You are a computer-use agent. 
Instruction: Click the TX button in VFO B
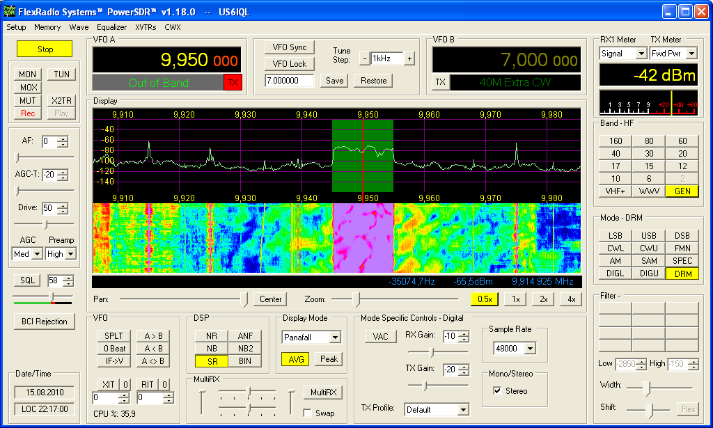(440, 82)
